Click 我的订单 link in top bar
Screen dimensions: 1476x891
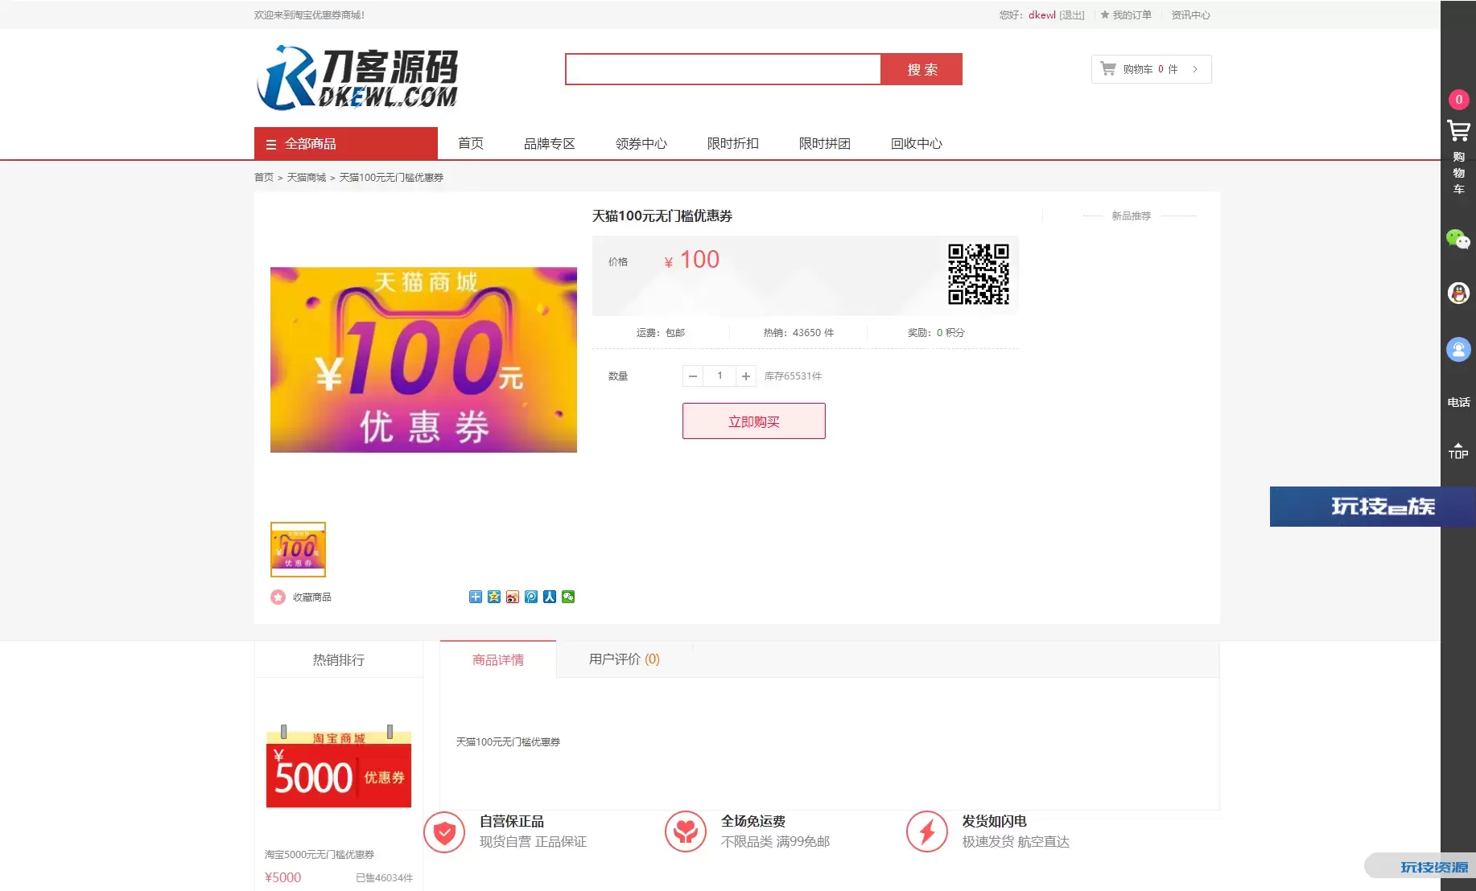(1132, 14)
